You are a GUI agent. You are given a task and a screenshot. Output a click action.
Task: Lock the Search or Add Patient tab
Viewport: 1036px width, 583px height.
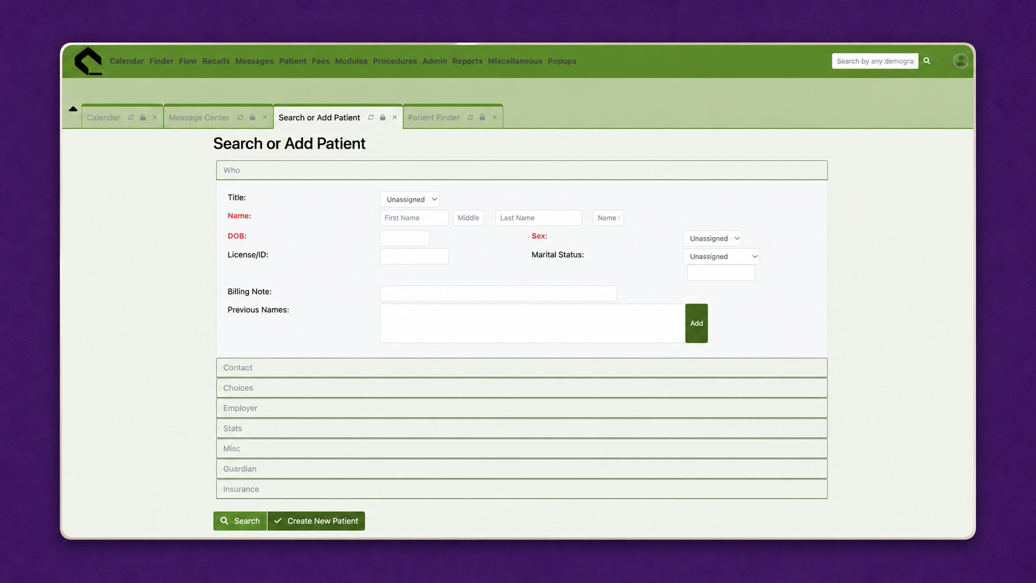coord(383,117)
